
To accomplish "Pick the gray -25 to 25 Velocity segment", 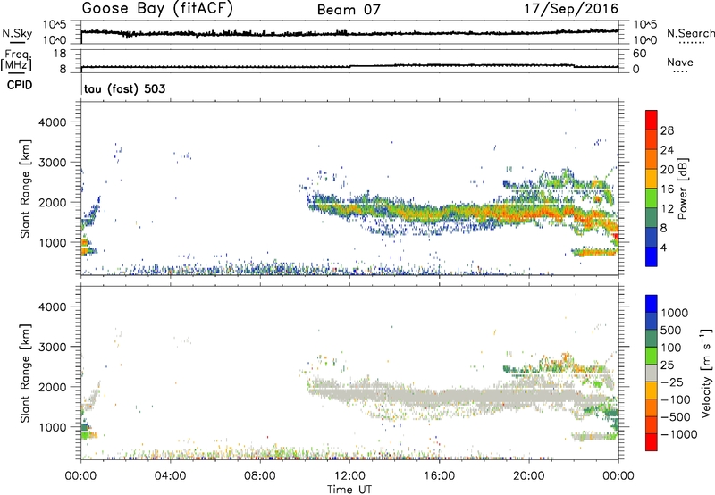I will [x=652, y=373].
